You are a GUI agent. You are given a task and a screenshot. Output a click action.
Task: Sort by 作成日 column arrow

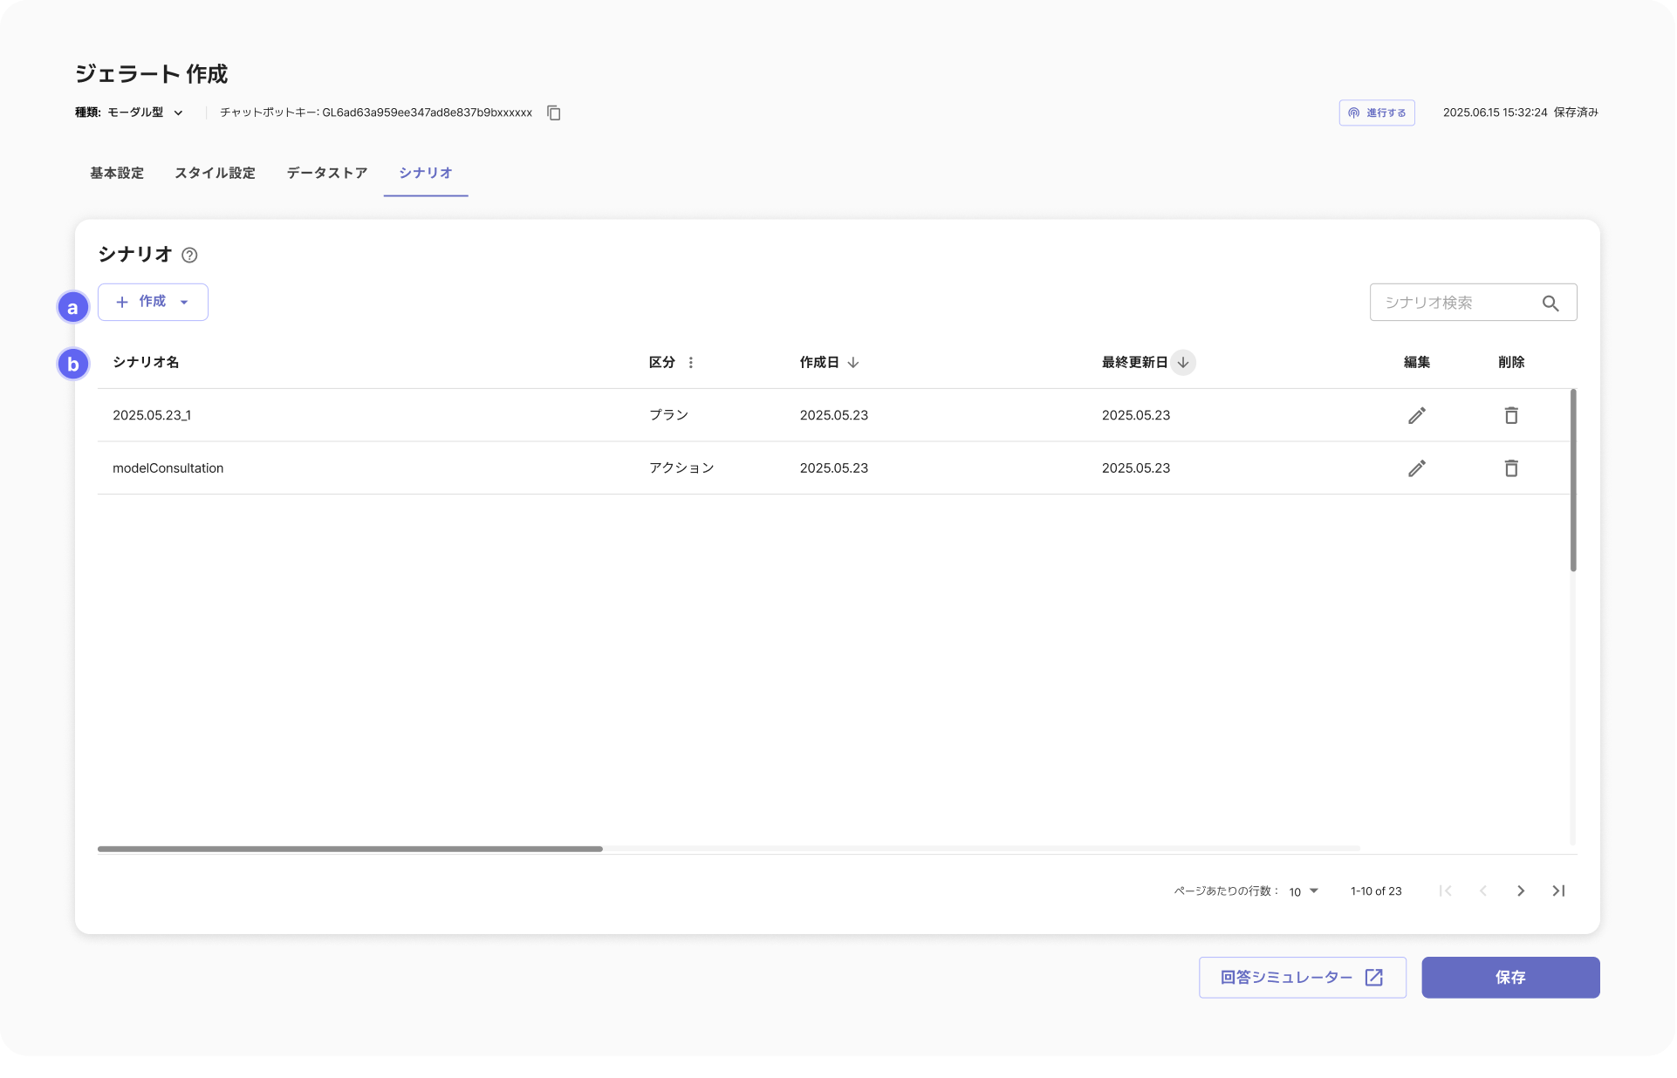coord(853,363)
